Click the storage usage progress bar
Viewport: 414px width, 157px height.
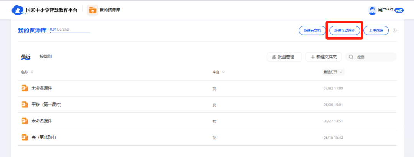tap(70, 33)
